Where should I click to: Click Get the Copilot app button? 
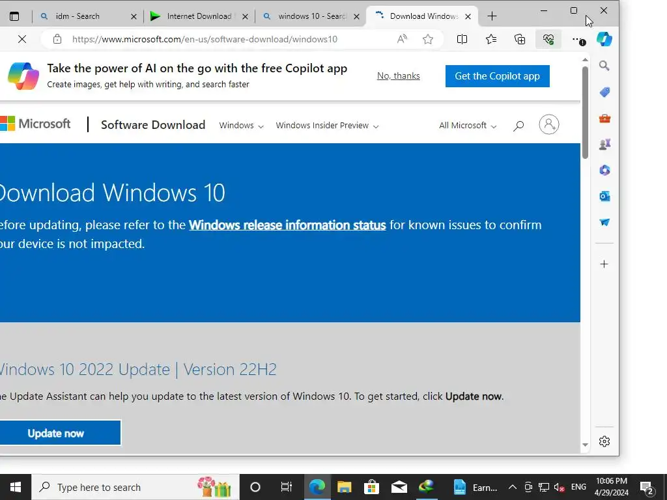[497, 76]
